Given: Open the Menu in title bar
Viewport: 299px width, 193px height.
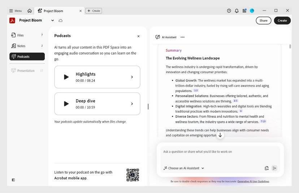Looking at the screenshot, I should click(x=16, y=11).
